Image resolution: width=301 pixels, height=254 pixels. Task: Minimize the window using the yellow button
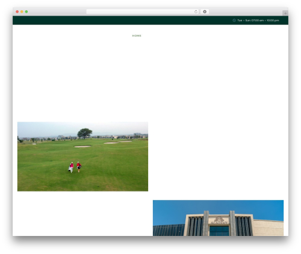pyautogui.click(x=22, y=11)
